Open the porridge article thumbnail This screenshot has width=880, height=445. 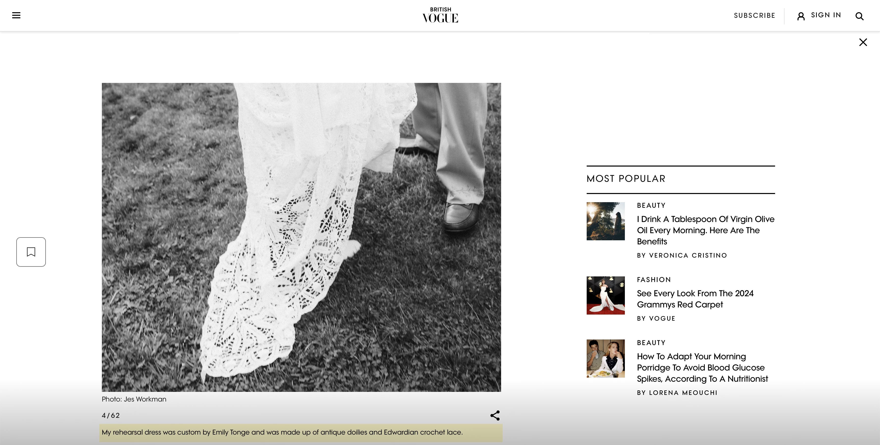pyautogui.click(x=605, y=358)
